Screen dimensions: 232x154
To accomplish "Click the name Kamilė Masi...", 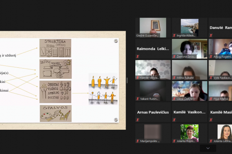I will click(x=221, y=112).
